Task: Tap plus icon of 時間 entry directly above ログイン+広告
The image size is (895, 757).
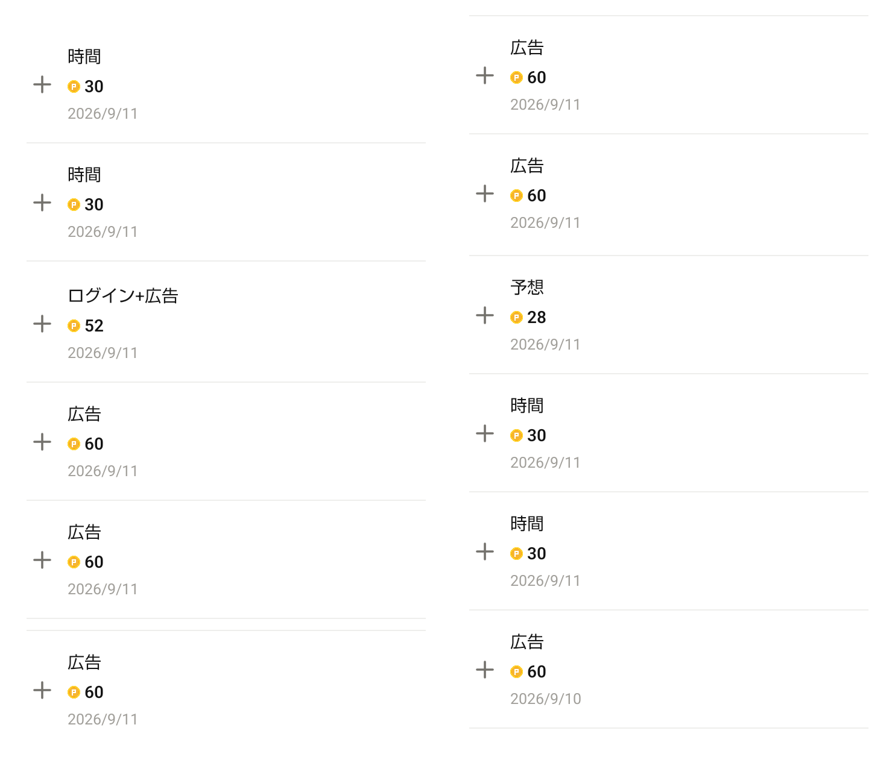Action: pyautogui.click(x=42, y=203)
